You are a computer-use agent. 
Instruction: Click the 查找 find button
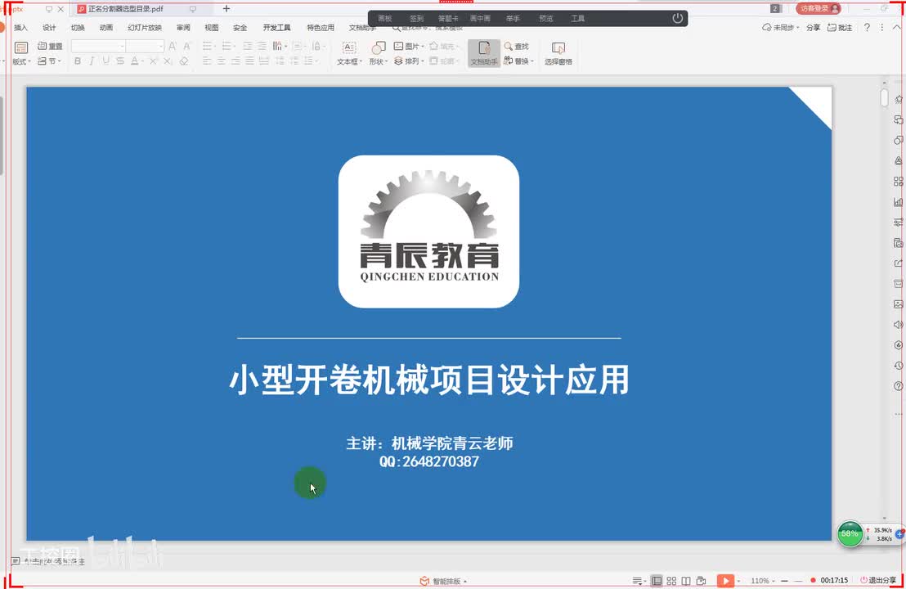tap(517, 47)
